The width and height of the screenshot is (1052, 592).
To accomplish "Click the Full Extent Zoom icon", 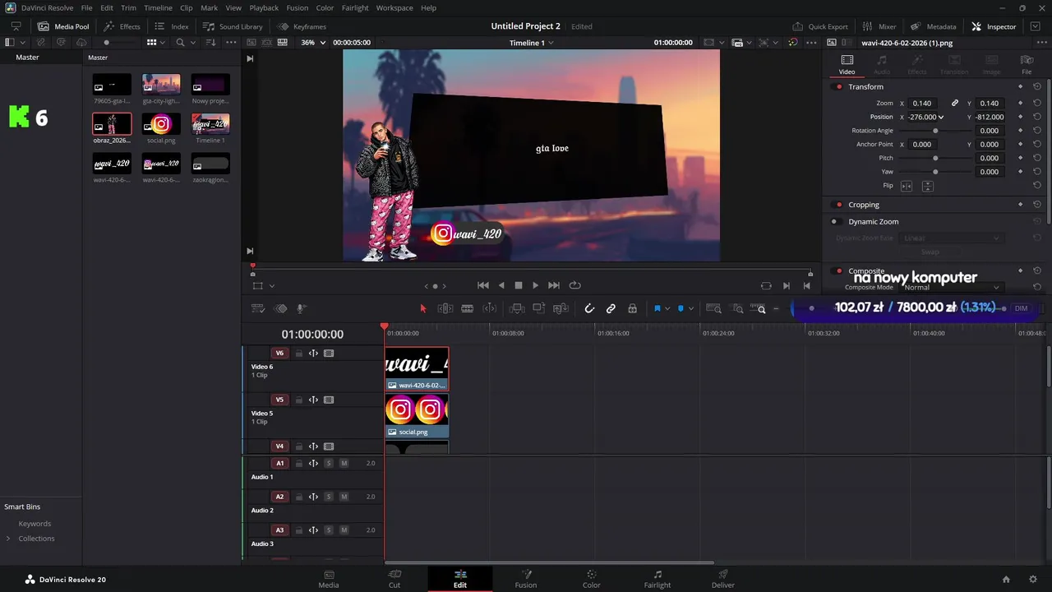I will (x=713, y=308).
